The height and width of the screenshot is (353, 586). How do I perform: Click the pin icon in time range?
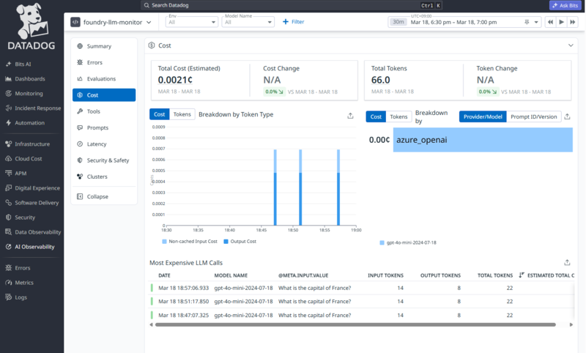527,22
